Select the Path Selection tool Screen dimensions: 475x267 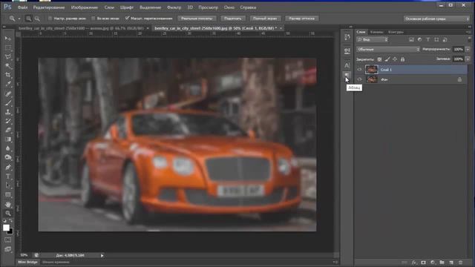coord(8,185)
